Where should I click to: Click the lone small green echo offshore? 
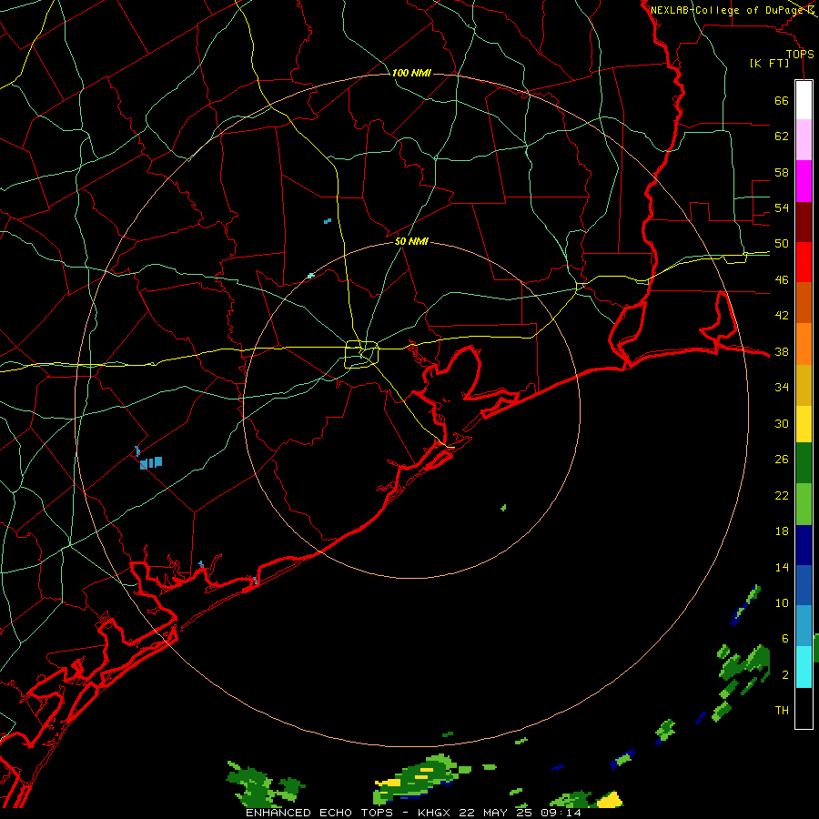[503, 507]
